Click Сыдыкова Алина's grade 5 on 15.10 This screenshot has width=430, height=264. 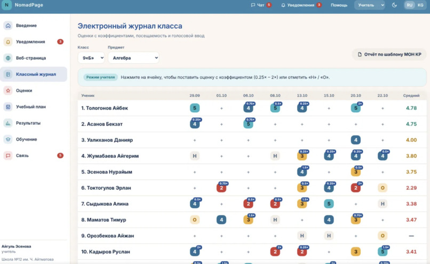329,203
